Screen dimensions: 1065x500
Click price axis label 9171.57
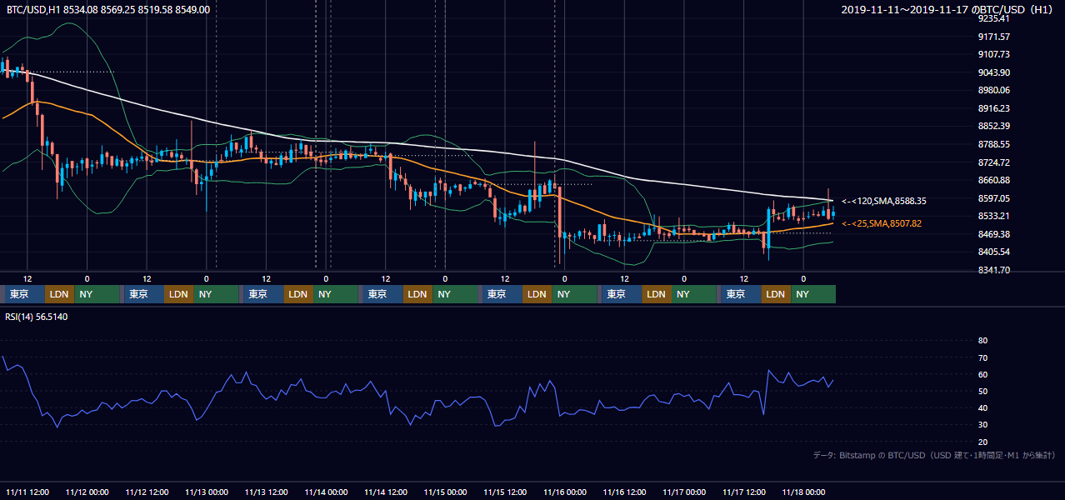(994, 37)
